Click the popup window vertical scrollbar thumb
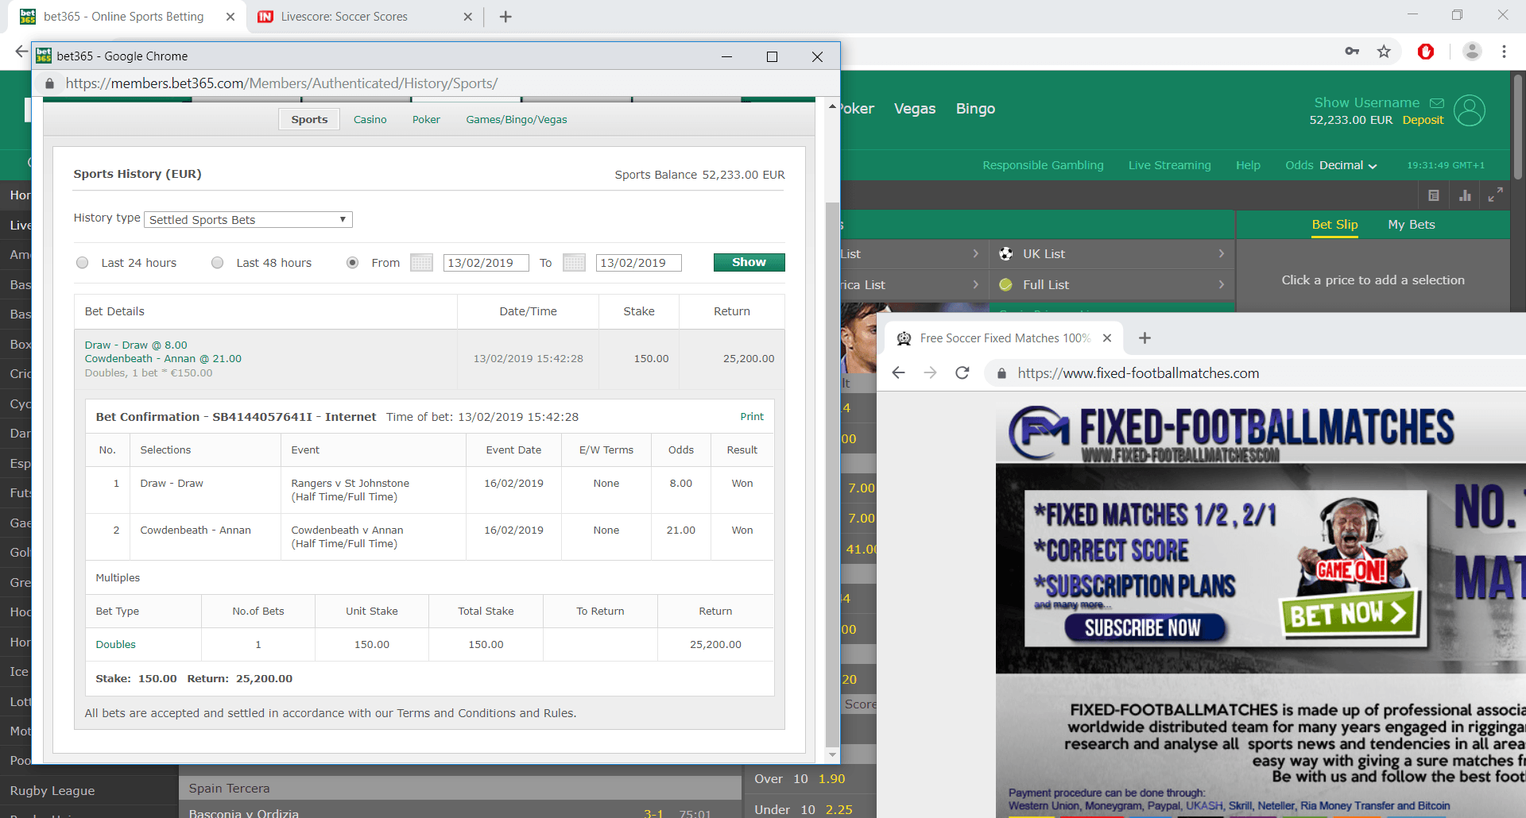The height and width of the screenshot is (818, 1526). [832, 475]
